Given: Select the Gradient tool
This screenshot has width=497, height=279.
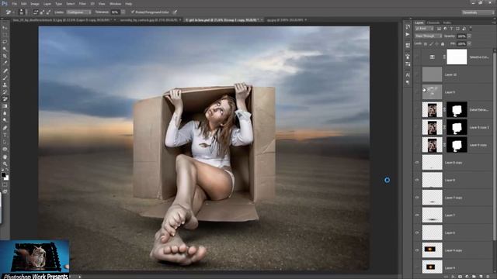Looking at the screenshot, I should tap(5, 106).
